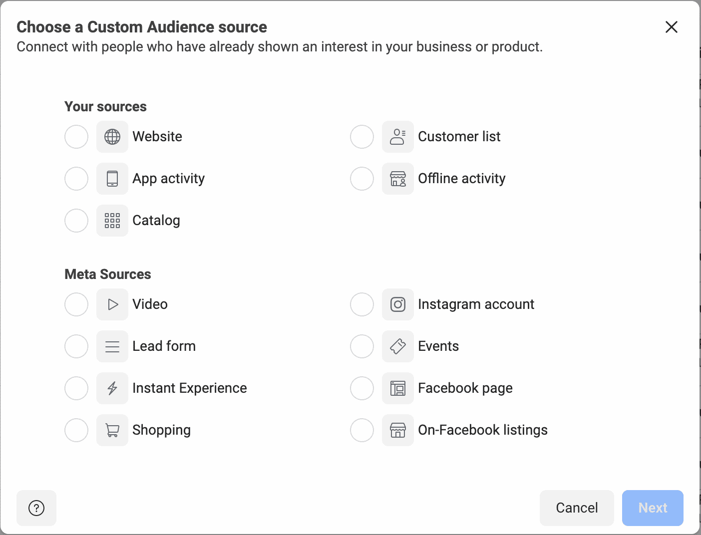The width and height of the screenshot is (701, 535).
Task: Select the Website radio button
Action: point(76,137)
